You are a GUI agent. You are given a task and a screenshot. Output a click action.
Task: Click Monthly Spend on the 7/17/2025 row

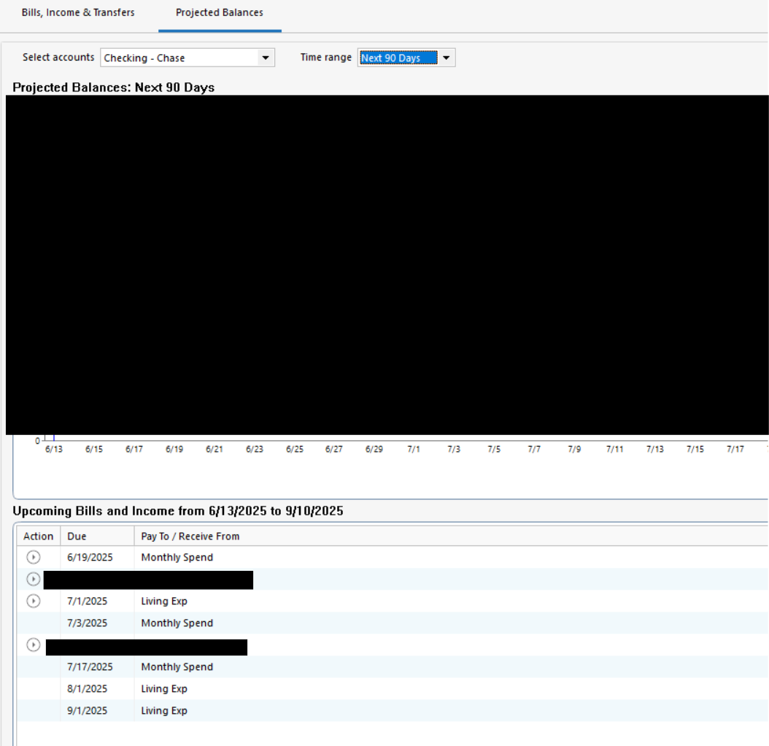coord(177,667)
